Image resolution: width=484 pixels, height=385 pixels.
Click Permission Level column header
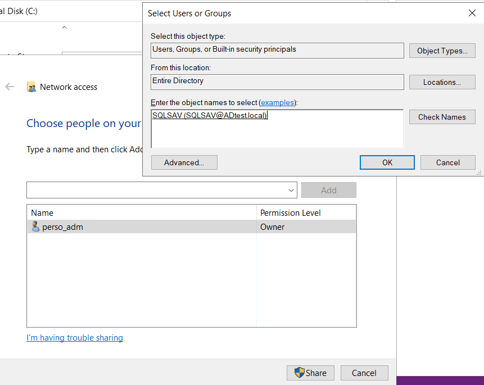click(x=306, y=212)
